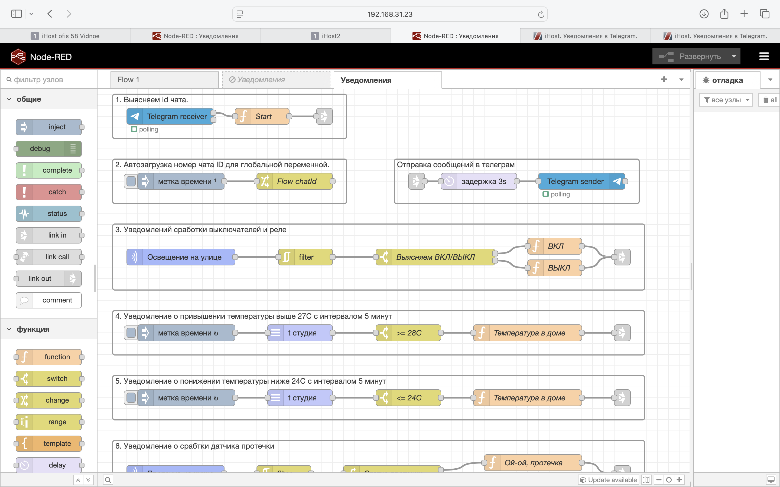Click the фильтр узлов search field
The image size is (780, 487).
coord(51,80)
